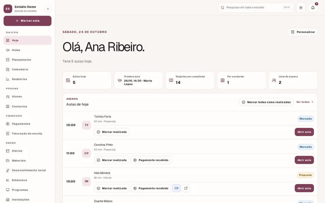The image size is (325, 203).
Task: Open Desenvolvimento vocal
Action: point(27,171)
